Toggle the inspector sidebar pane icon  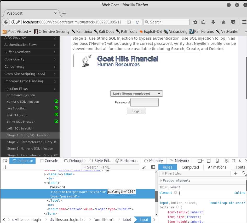click(153, 167)
